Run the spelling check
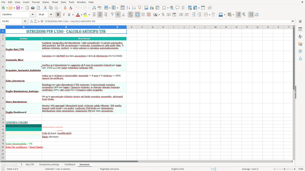Viewport: 305px width, 171px height. [99, 8]
